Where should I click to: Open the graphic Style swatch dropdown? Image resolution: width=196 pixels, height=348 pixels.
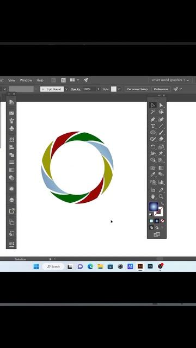(119, 89)
